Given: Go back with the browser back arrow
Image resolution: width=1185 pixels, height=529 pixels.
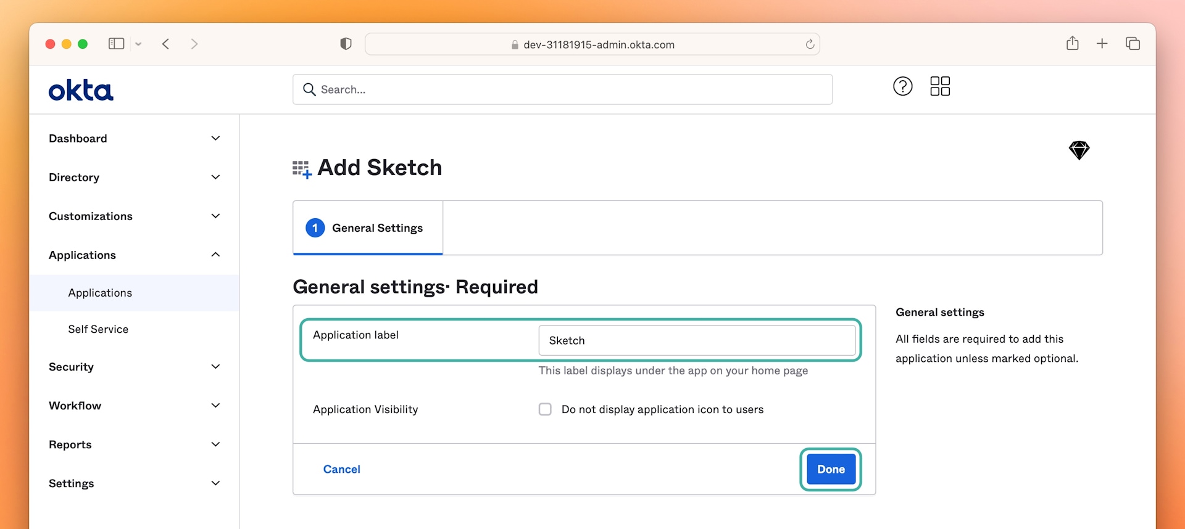Looking at the screenshot, I should 165,44.
